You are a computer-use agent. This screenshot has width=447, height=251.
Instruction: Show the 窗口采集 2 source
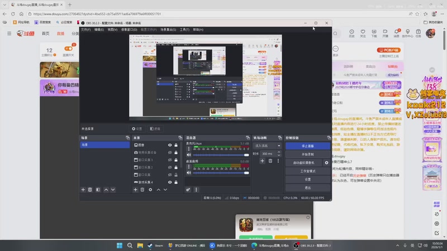(x=170, y=167)
